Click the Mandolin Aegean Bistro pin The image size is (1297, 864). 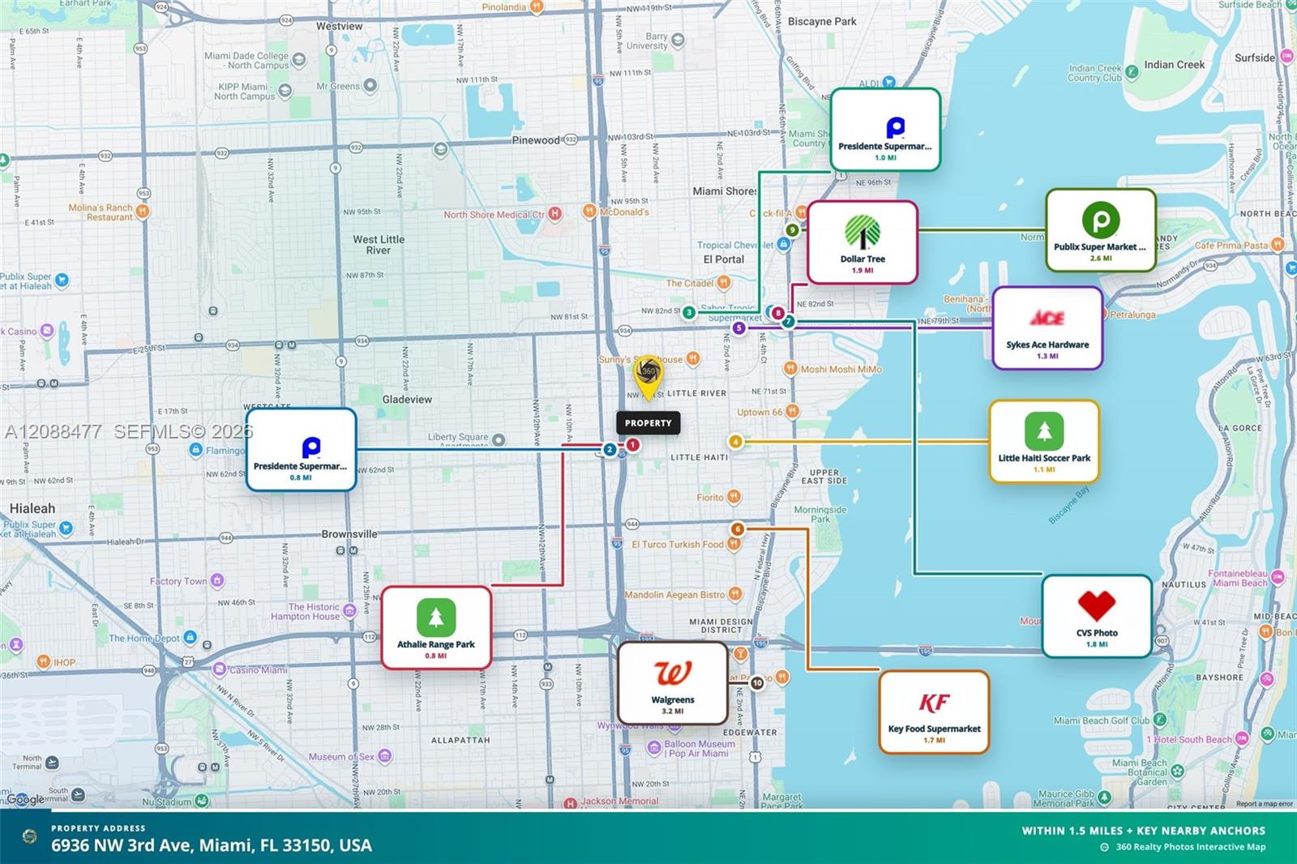(x=735, y=595)
